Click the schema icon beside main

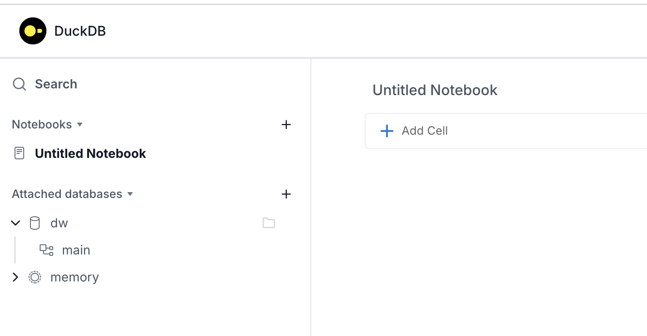coord(46,250)
